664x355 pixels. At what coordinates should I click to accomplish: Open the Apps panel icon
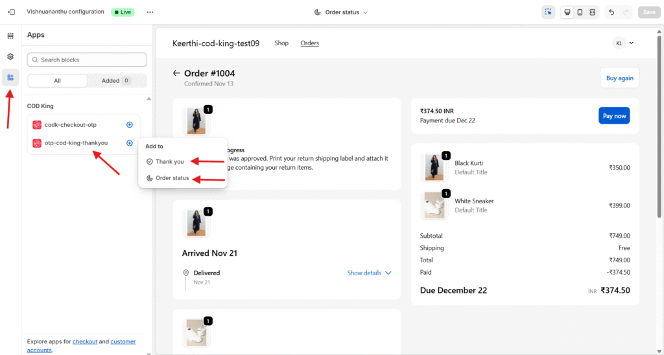(x=10, y=78)
